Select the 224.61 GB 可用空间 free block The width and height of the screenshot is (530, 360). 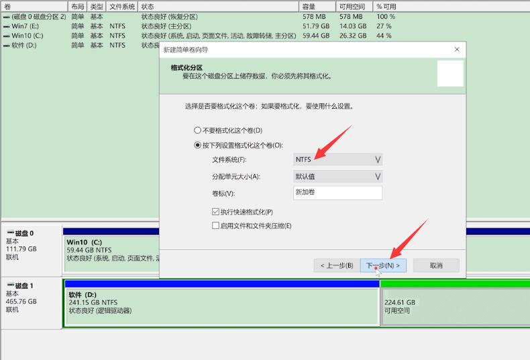[455, 306]
